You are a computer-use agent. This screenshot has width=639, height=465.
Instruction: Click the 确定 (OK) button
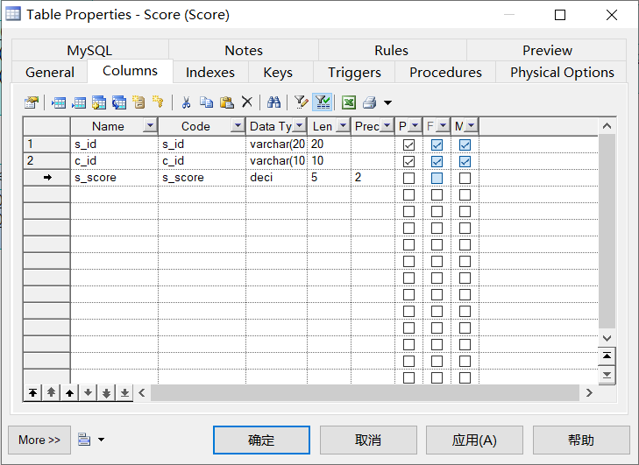pyautogui.click(x=261, y=440)
